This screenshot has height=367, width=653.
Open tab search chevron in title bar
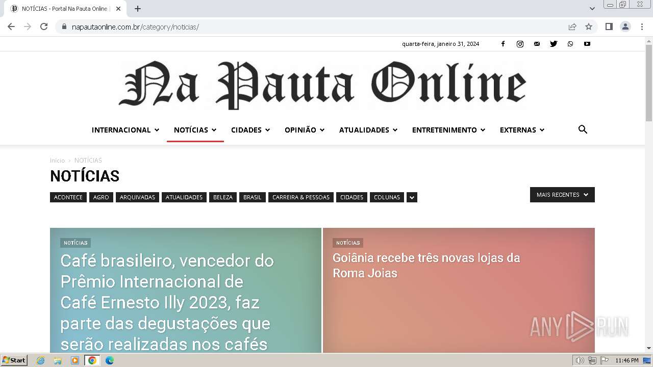tap(592, 9)
